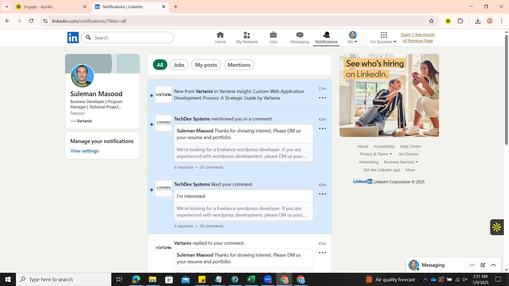Open the Vartanix logo on the newsletter notification
The image size is (509, 286).
point(164,94)
